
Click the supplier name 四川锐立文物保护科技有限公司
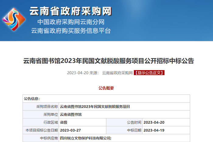(x=86, y=138)
